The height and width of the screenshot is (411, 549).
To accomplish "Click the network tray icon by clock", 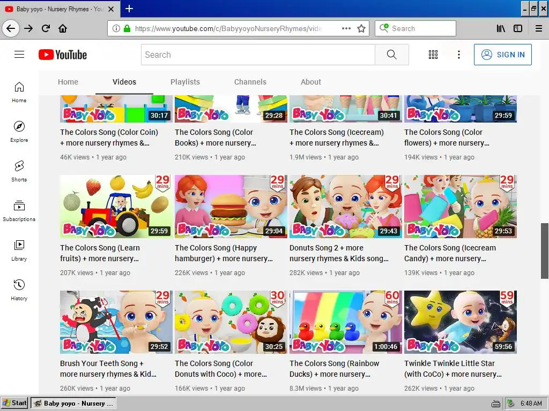I will coord(511,404).
